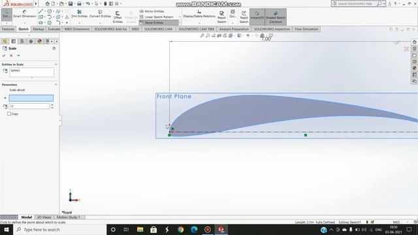Click the New document icon

tap(53, 4)
